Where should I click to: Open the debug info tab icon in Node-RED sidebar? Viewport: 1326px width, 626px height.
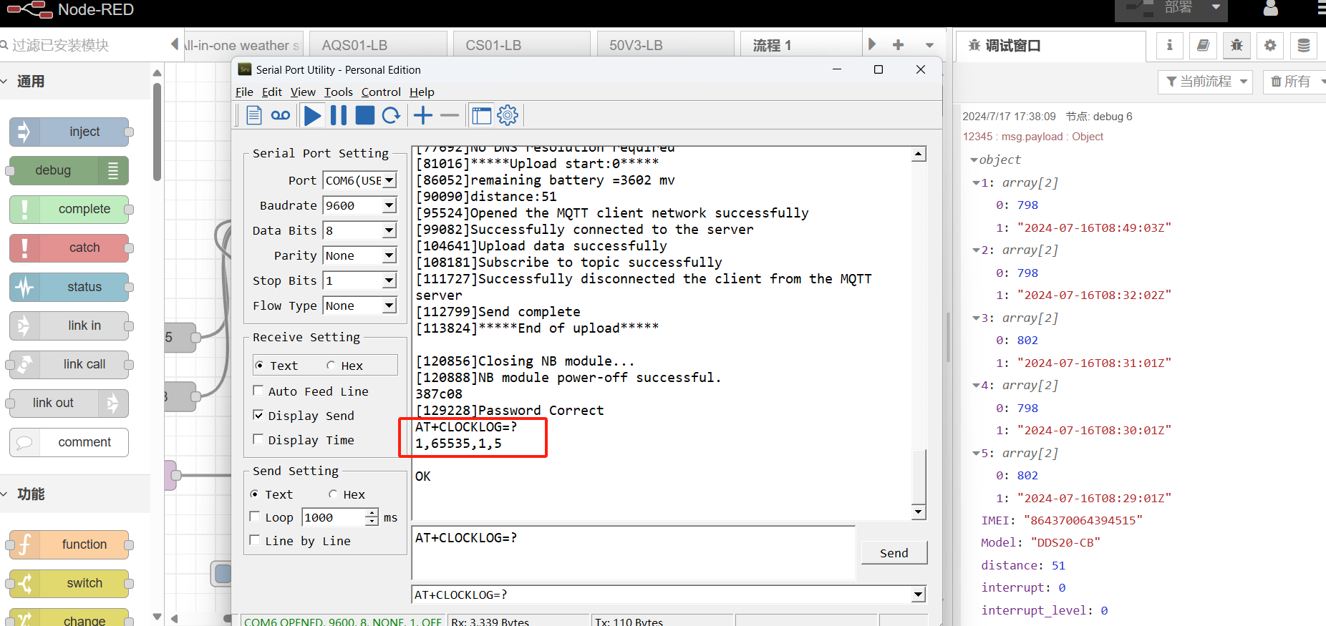click(1169, 46)
